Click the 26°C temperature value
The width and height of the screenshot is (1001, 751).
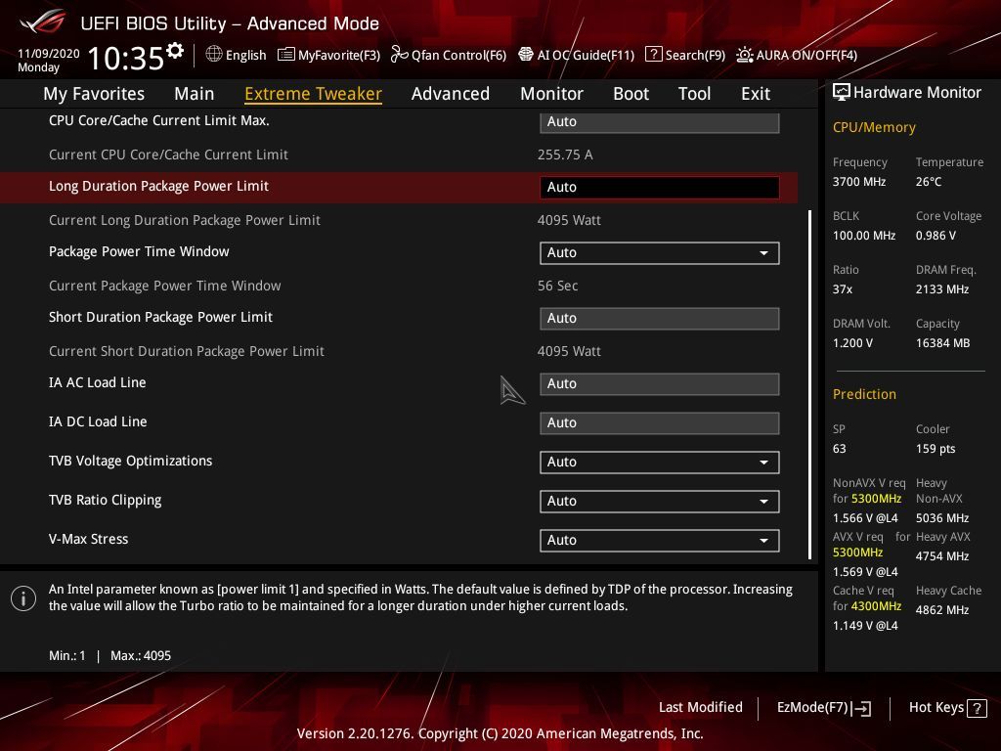tap(929, 182)
